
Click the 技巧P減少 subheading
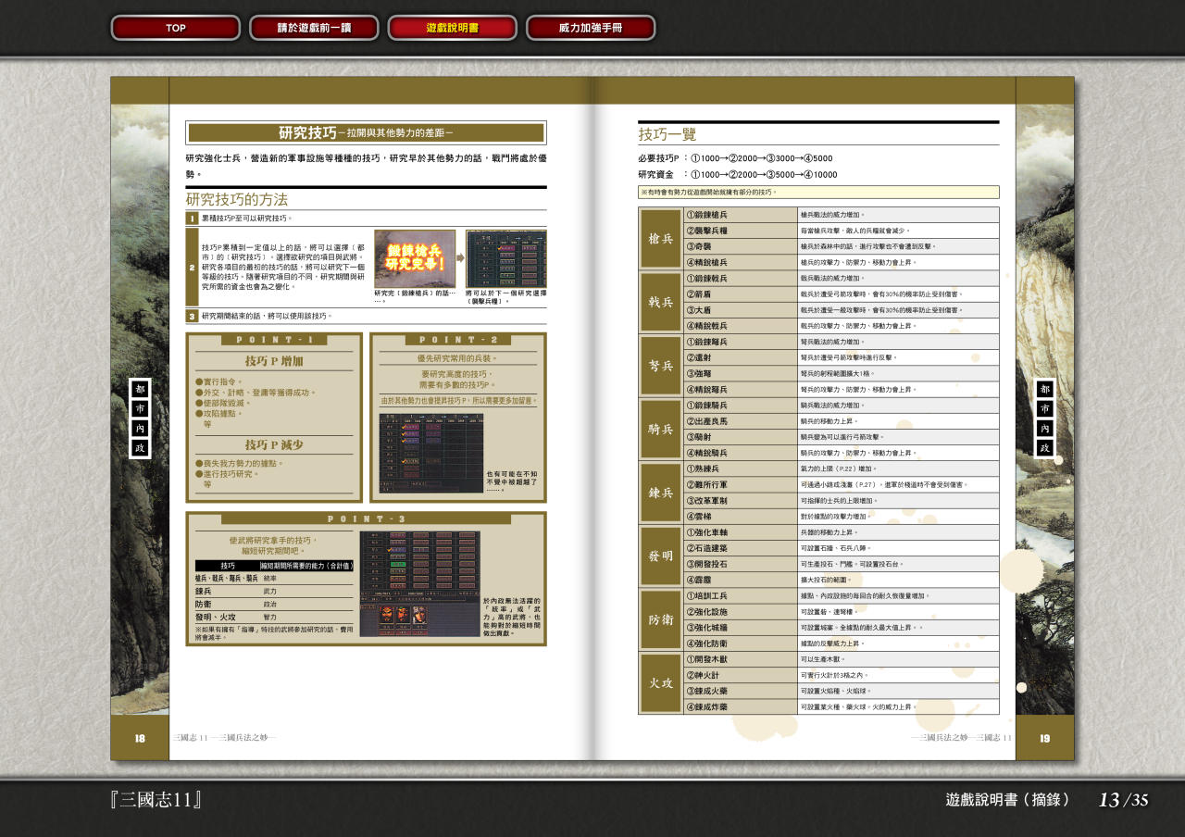274,444
